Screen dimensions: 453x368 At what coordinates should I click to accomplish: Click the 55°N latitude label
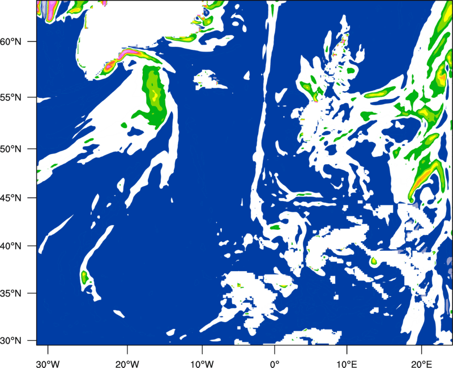tap(11, 97)
